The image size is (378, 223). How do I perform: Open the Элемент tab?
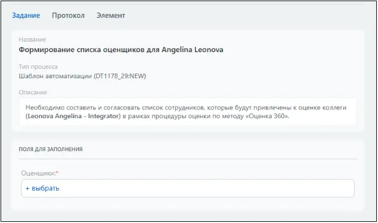click(x=111, y=16)
